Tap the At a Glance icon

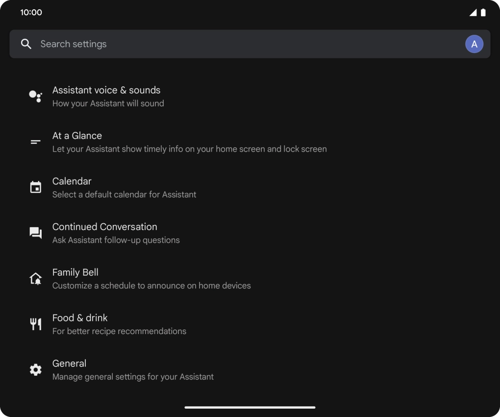coord(35,142)
